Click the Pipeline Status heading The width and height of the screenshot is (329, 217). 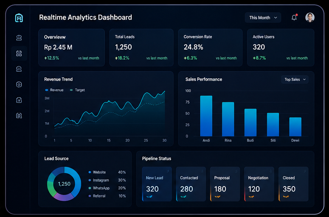157,159
